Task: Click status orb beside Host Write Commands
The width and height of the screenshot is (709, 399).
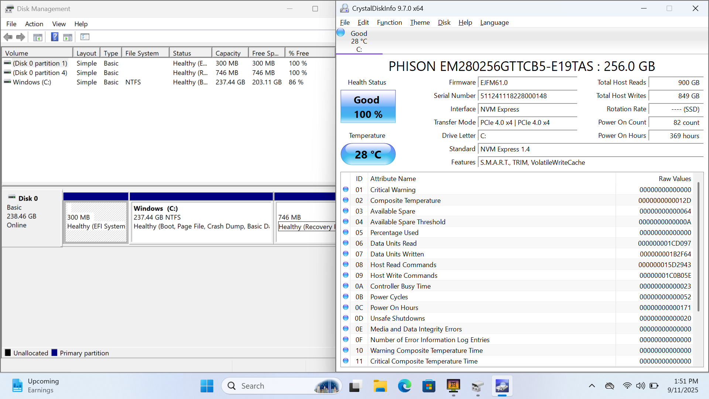Action: pyautogui.click(x=346, y=275)
